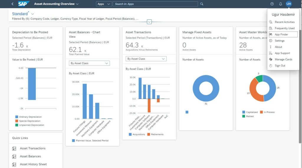Open the Apps search category dropdown
Screen dimensions: 302x168
104,4
